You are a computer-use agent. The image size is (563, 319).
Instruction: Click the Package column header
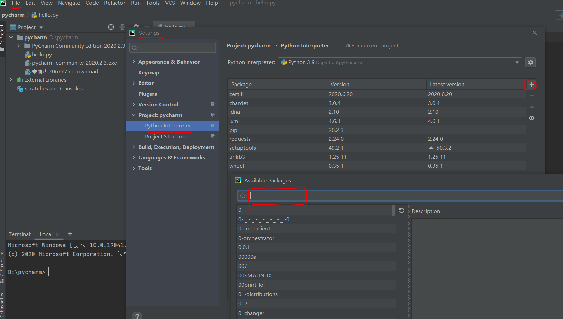[277, 84]
